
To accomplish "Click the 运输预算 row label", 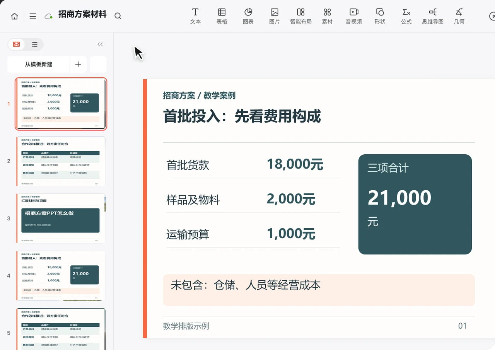I will (x=188, y=234).
